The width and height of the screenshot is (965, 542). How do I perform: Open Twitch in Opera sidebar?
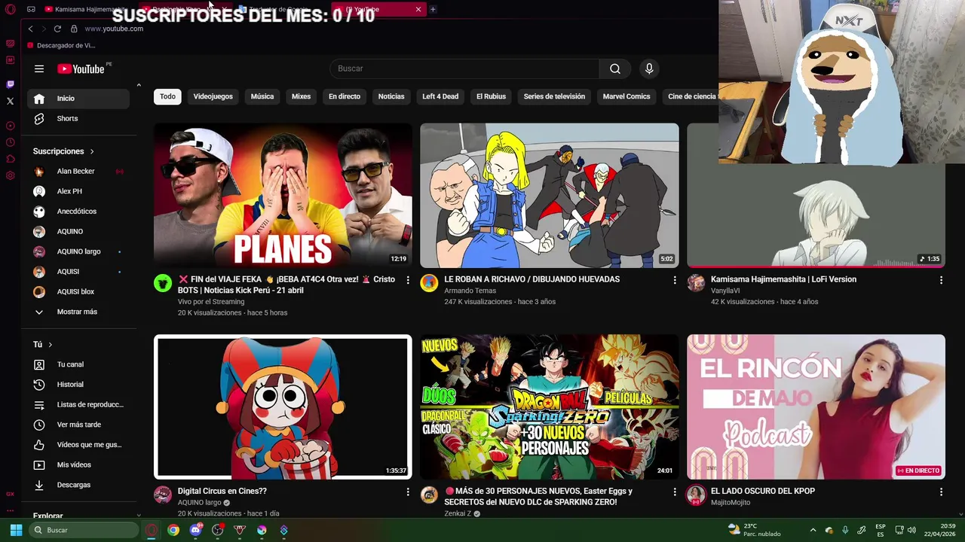10,84
